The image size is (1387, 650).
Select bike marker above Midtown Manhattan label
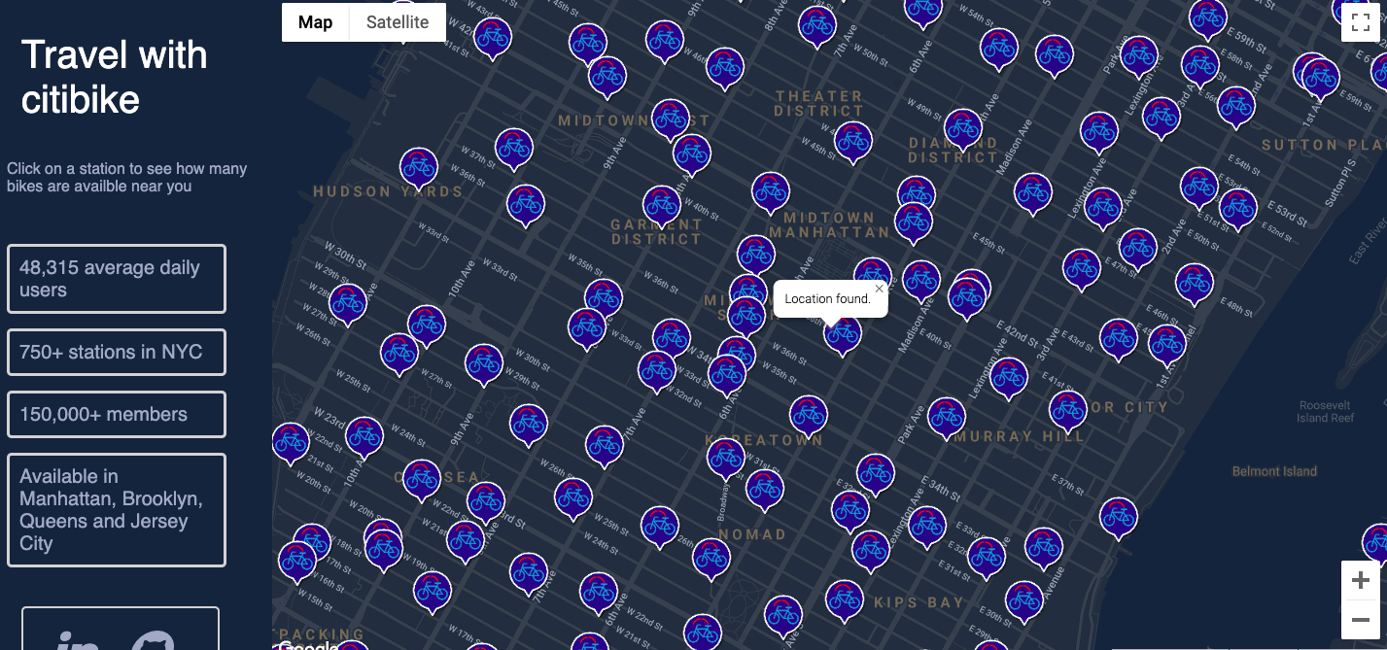770,192
